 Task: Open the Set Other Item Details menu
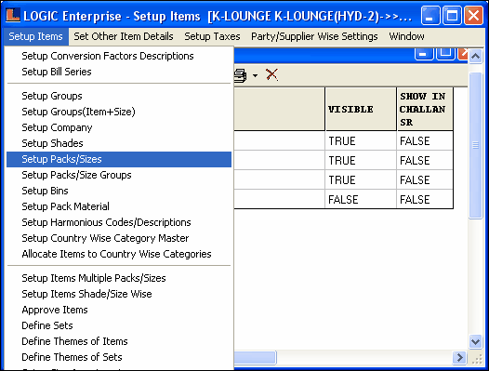124,36
